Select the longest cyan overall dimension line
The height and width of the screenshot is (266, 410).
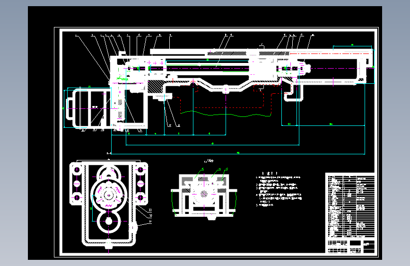[x=238, y=154]
